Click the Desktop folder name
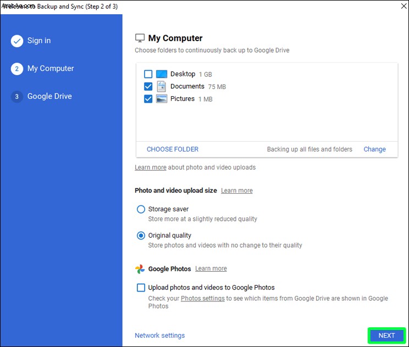The width and height of the screenshot is (409, 347). (x=183, y=74)
